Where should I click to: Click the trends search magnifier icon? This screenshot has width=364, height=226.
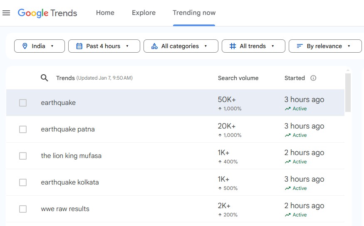[x=45, y=78]
